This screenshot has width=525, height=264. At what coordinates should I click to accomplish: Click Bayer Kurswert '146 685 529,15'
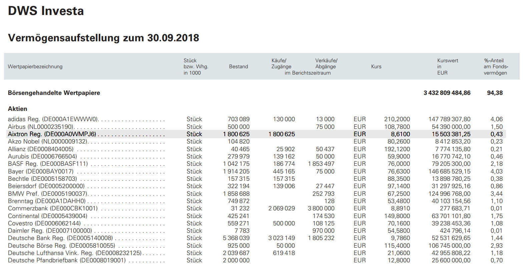coord(449,171)
